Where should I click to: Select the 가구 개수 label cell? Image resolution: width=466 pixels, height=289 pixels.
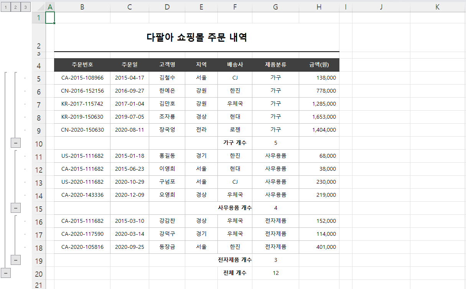[235, 142]
